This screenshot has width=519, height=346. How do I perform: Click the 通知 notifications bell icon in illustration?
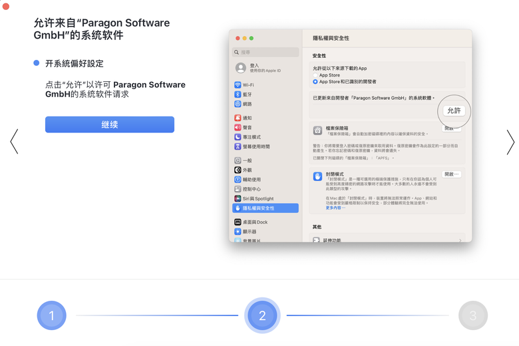pos(238,118)
